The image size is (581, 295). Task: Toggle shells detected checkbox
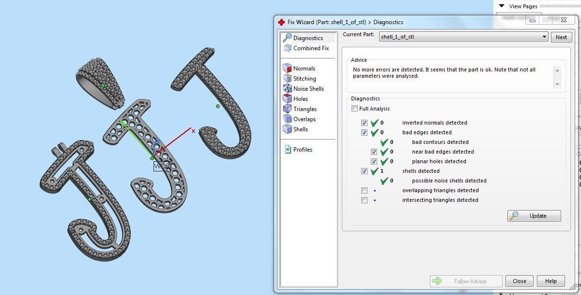coord(365,171)
